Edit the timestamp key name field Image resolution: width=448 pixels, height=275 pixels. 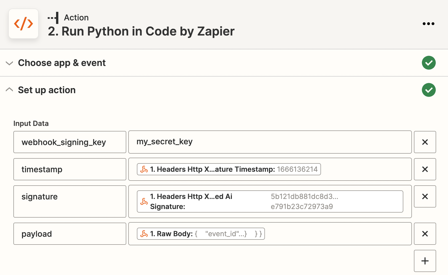click(70, 169)
